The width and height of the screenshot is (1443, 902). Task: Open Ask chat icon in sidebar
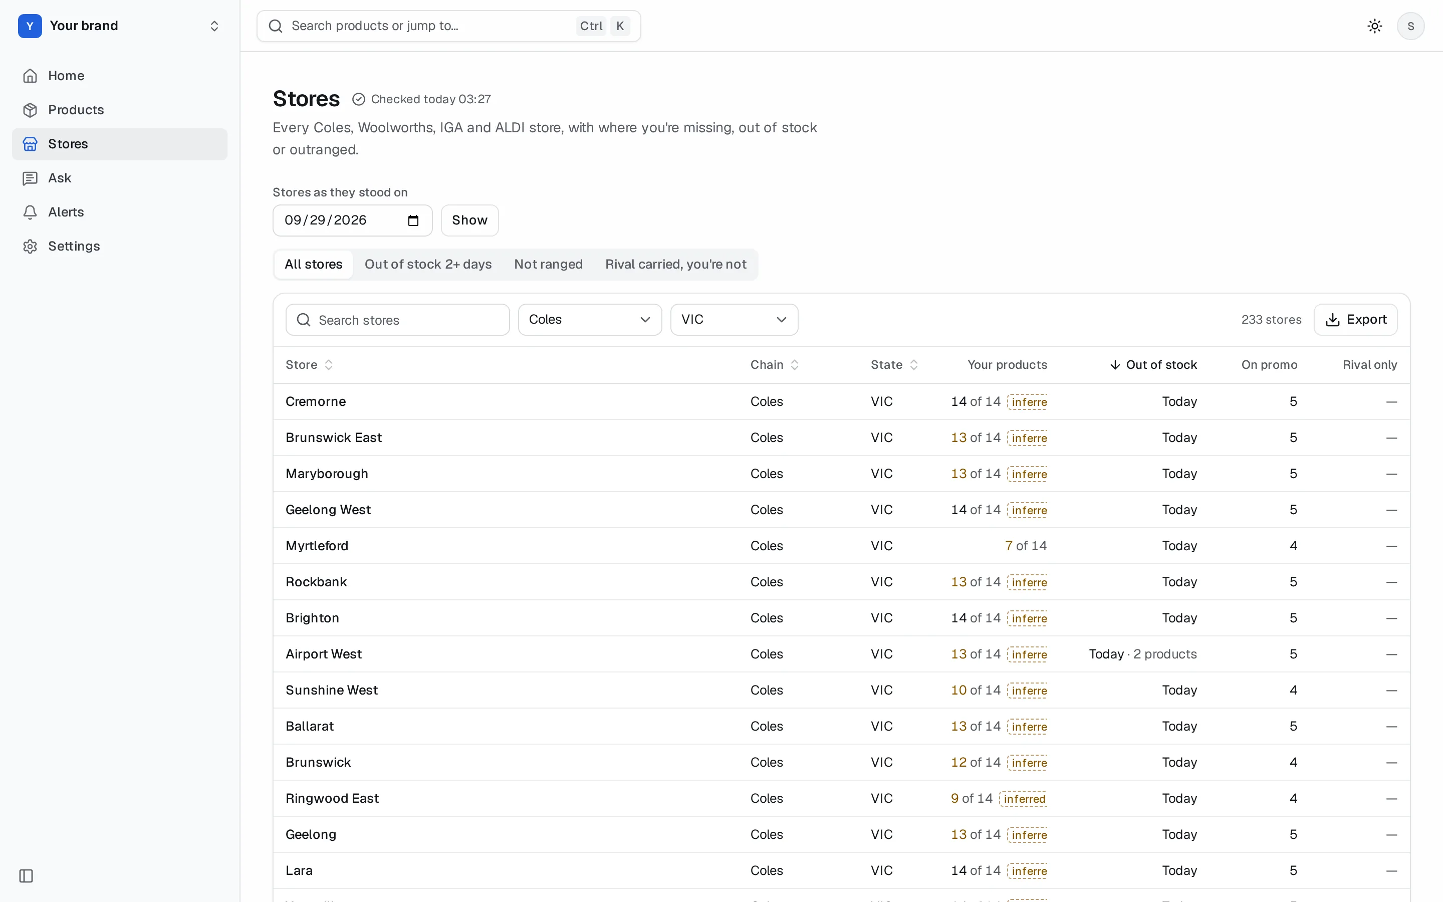click(30, 178)
